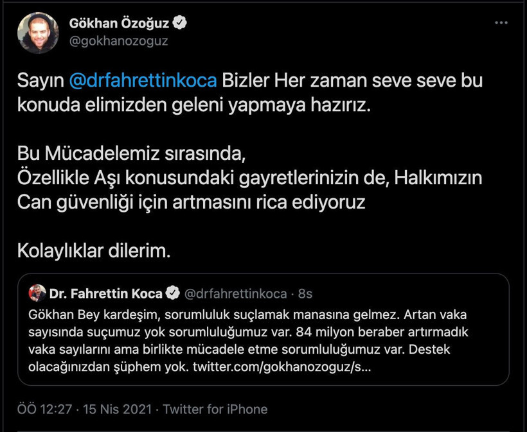The image size is (527, 432).
Task: Click Dr. Fahrettin Koca's profile avatar
Action: point(38,291)
